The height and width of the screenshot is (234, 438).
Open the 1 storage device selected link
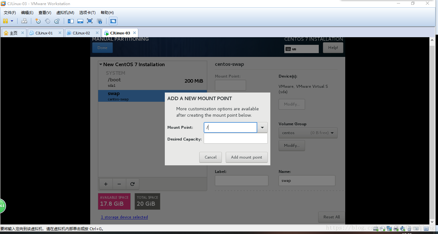[124, 217]
